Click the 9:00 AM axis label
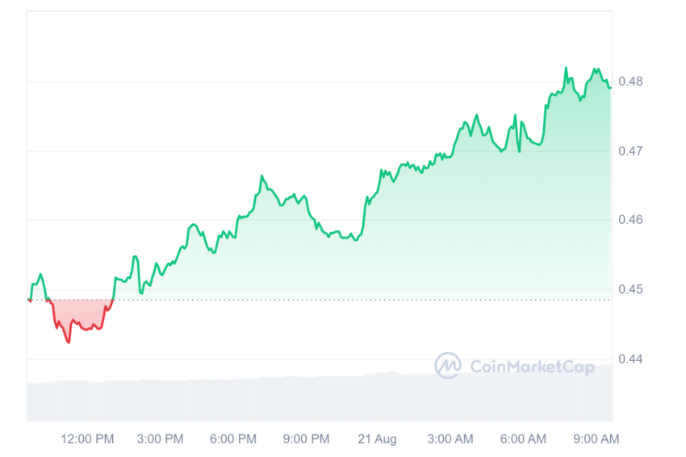Screen dimensions: 686x457 (596, 438)
